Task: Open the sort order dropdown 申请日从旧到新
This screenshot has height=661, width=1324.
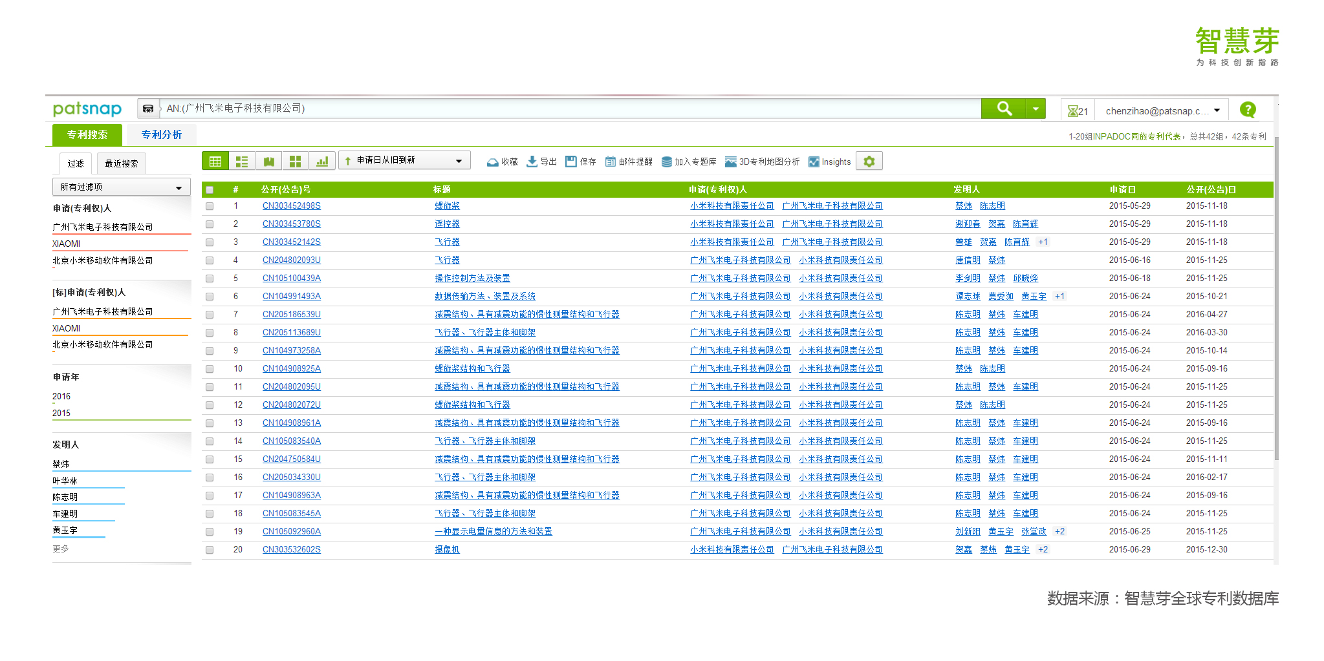Action: click(404, 160)
